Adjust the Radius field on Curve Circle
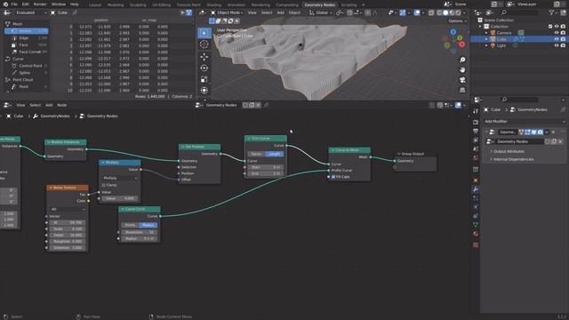The height and width of the screenshot is (320, 569). tap(140, 239)
